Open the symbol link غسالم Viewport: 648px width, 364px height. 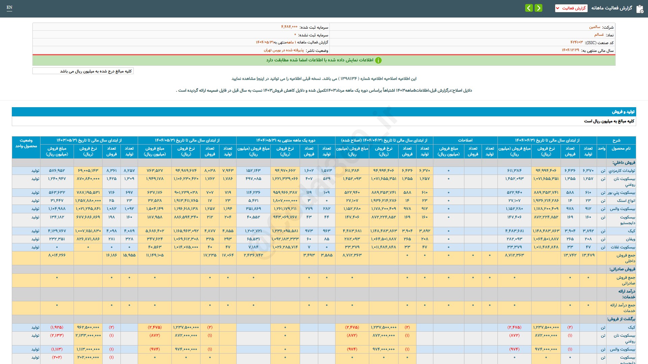click(x=599, y=35)
